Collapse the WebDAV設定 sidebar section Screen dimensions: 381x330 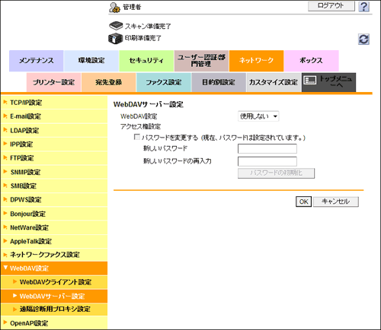point(54,268)
